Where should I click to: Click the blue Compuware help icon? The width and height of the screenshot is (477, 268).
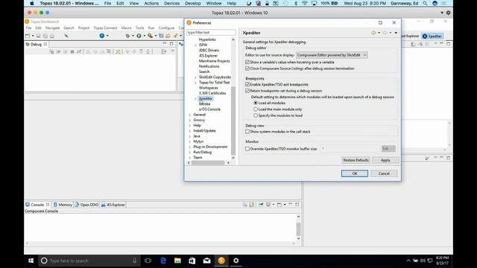pyautogui.click(x=102, y=36)
